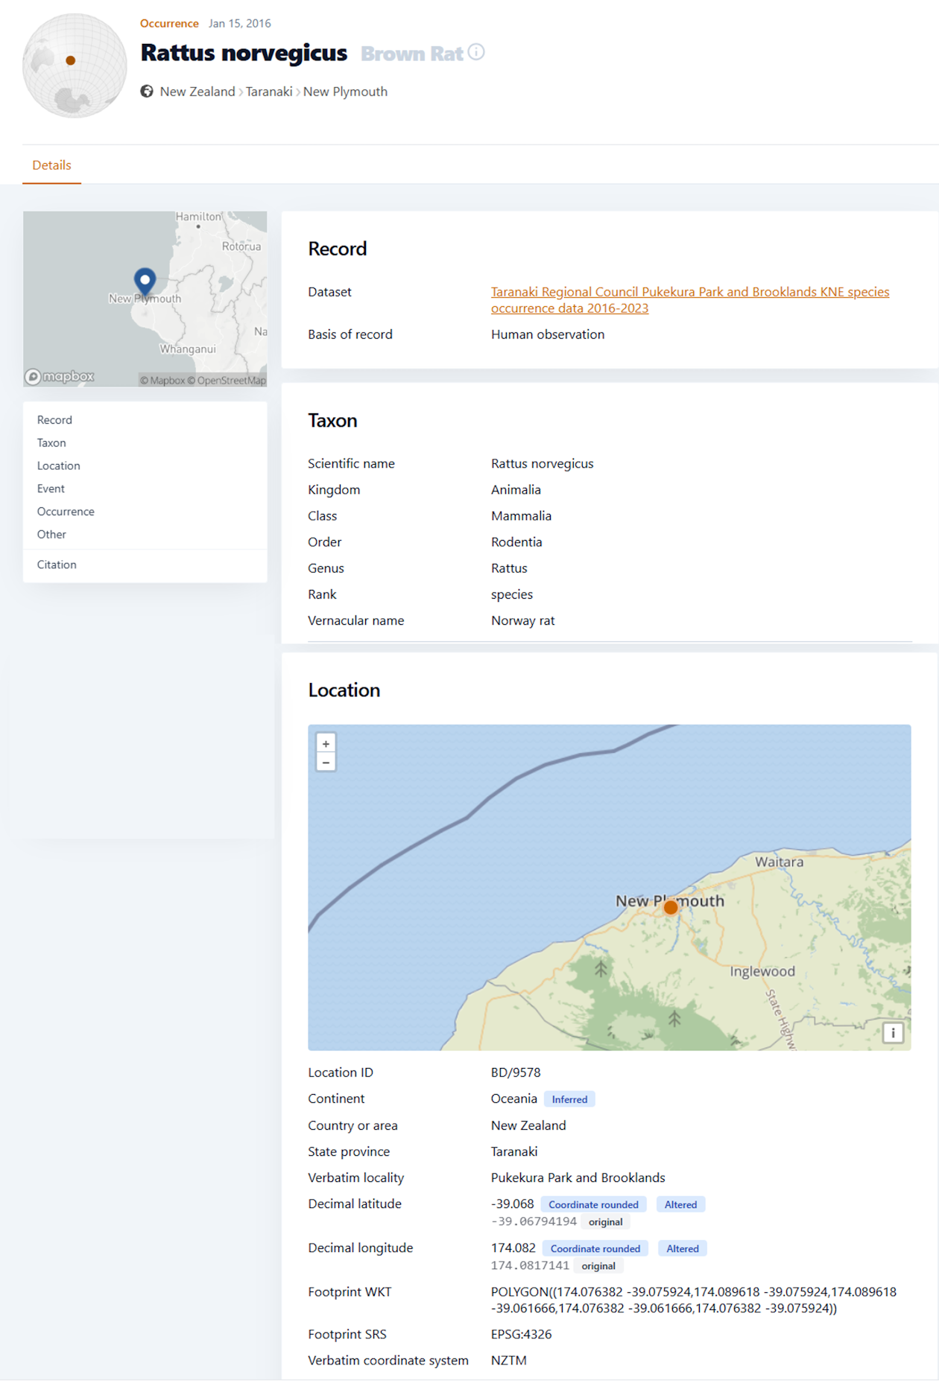The width and height of the screenshot is (939, 1386).
Task: Click Coordinate rounded badge for decimal latitude
Action: (593, 1204)
